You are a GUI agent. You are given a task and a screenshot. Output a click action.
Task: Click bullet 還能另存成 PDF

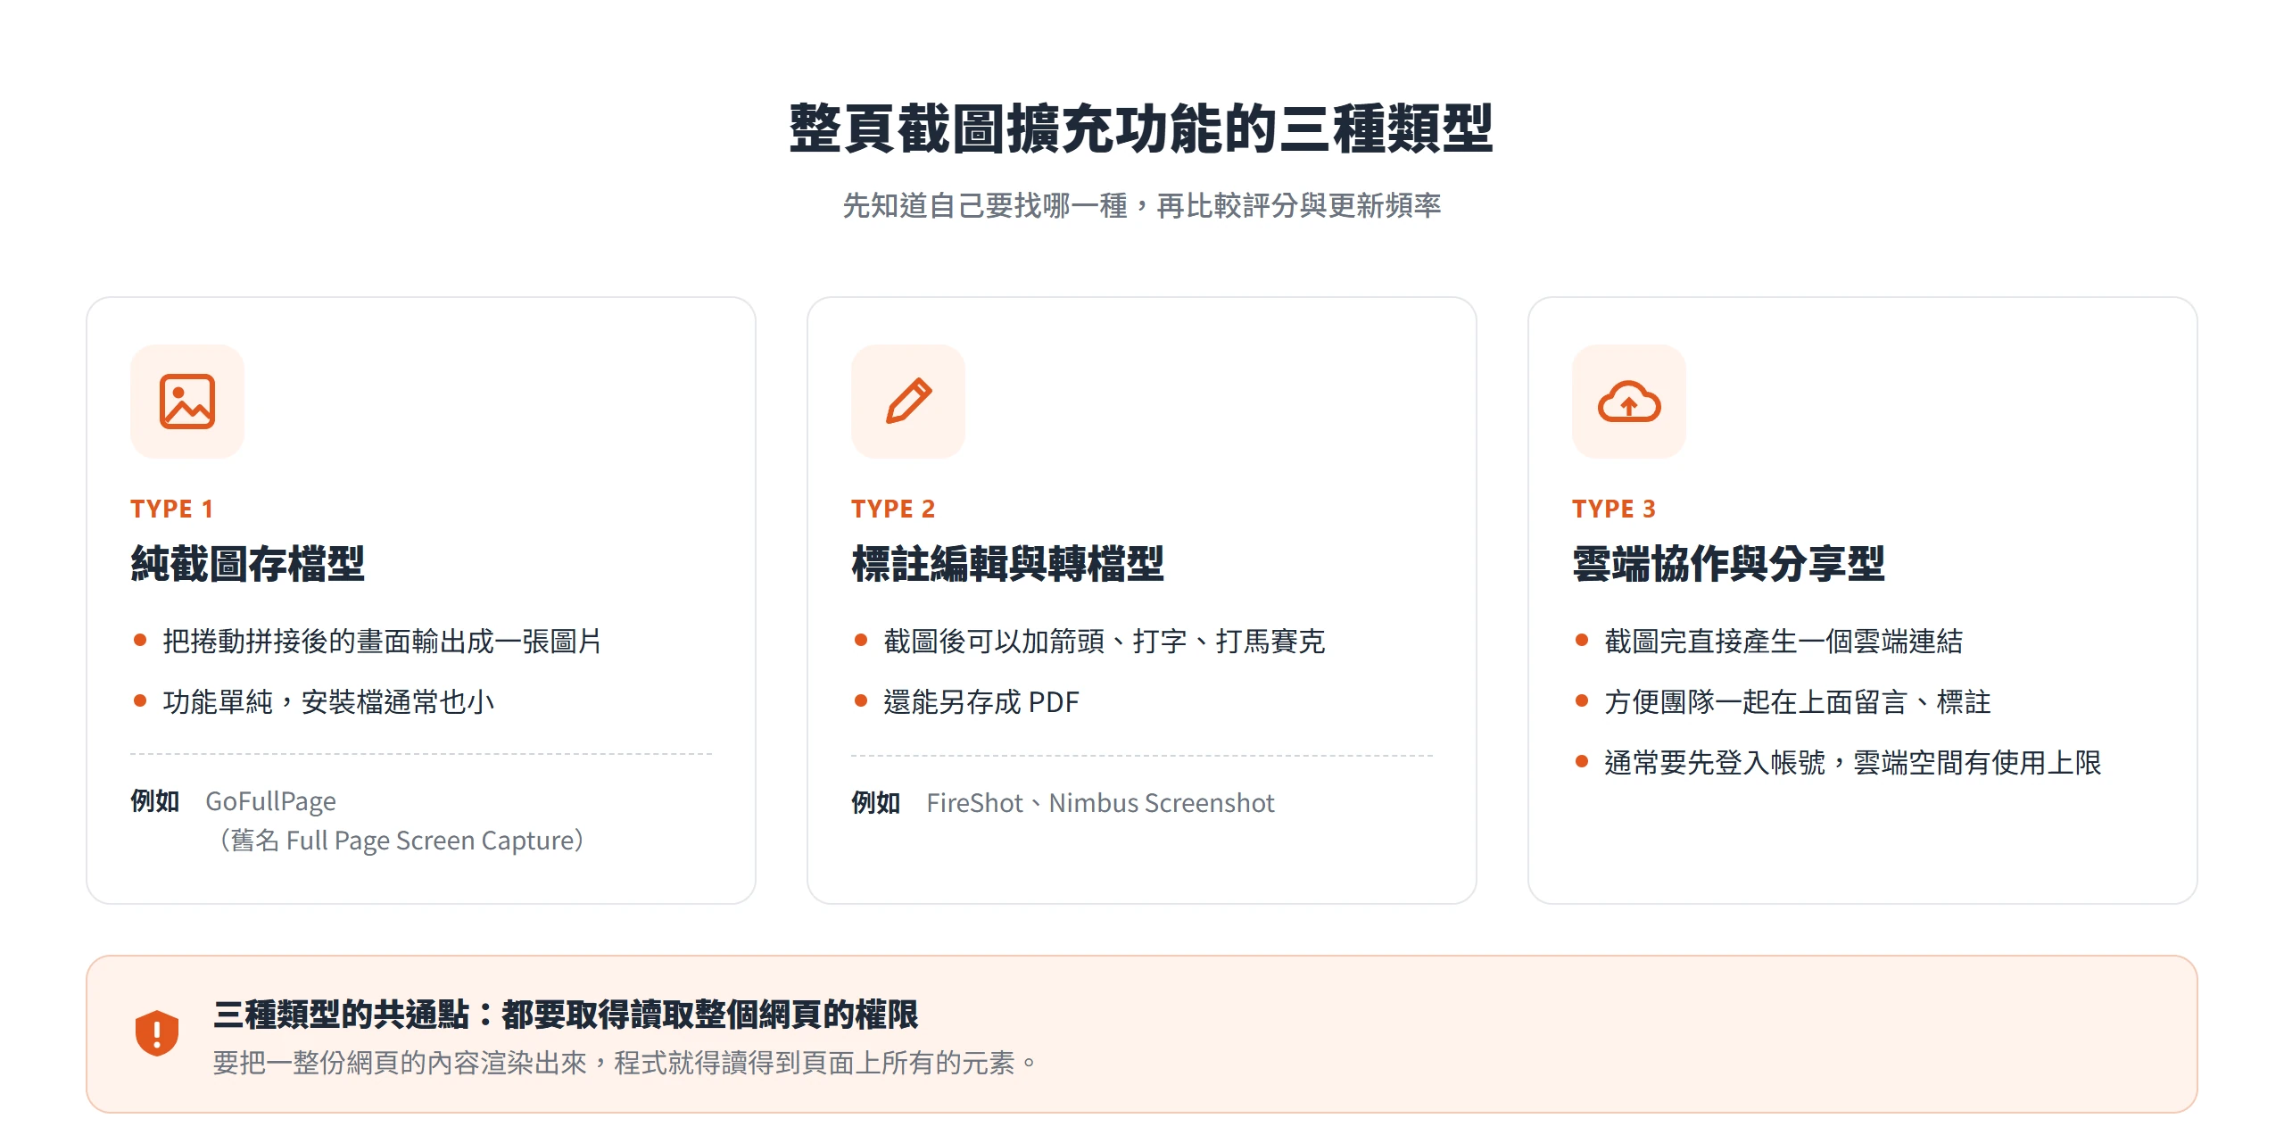point(981,702)
